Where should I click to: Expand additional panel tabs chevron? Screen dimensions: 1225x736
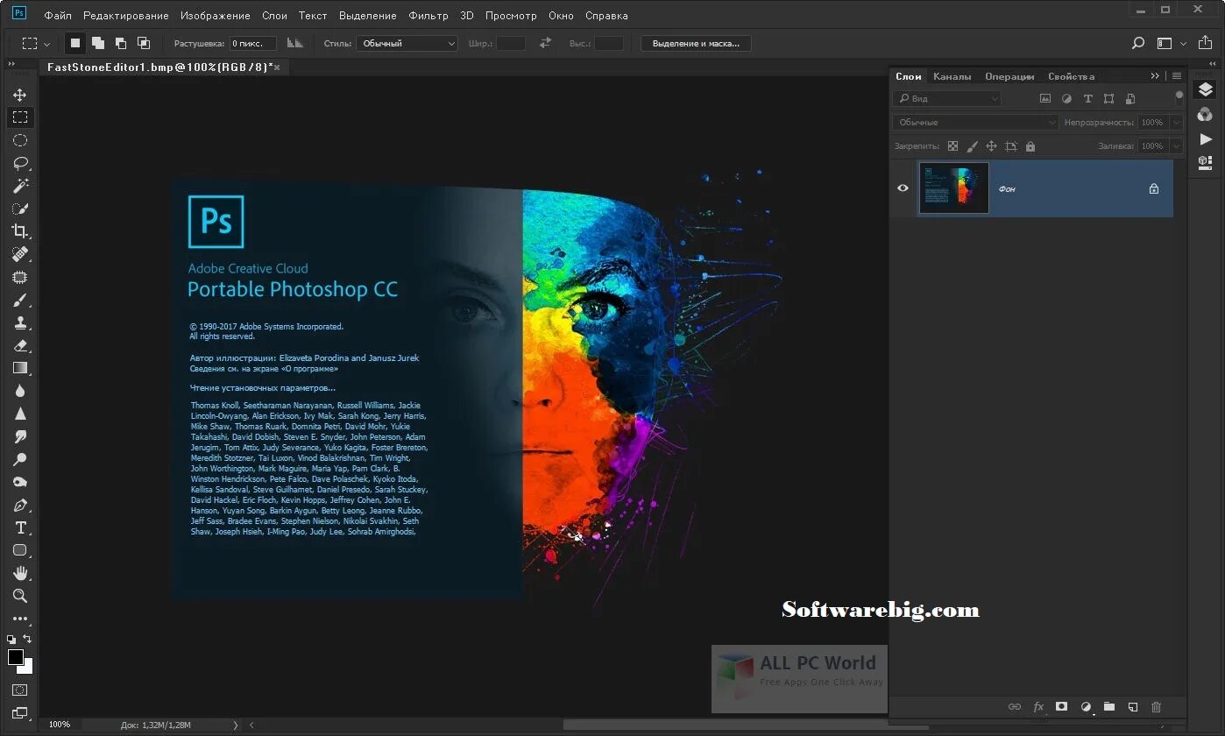[1155, 76]
